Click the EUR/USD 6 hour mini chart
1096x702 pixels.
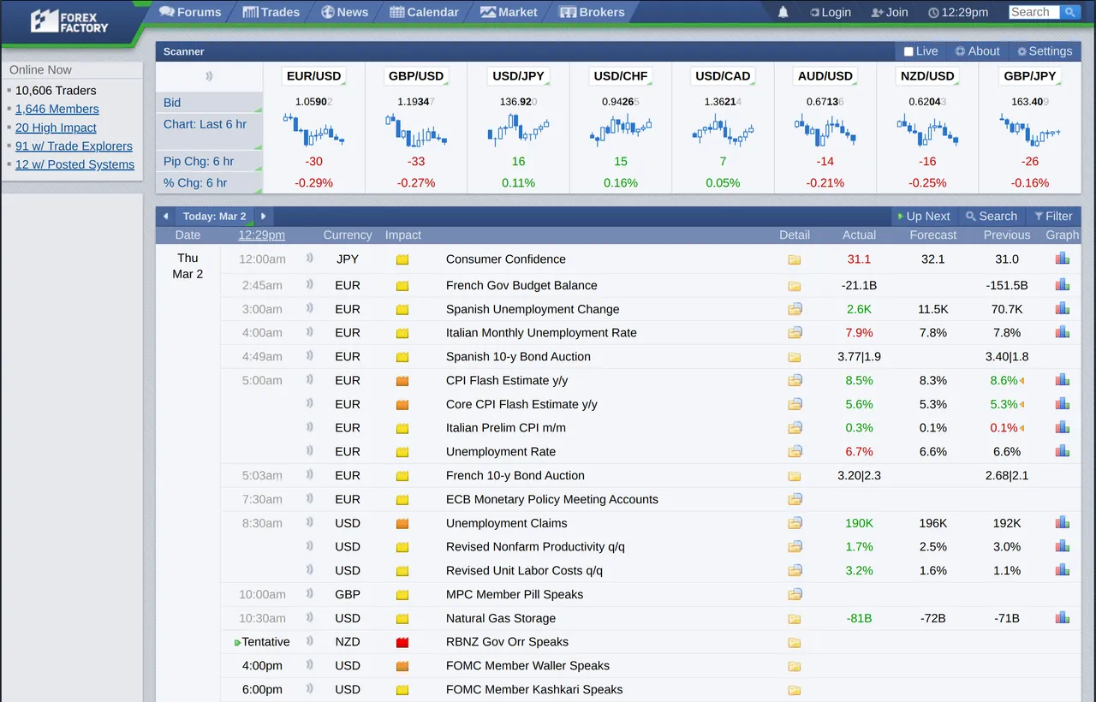(313, 131)
